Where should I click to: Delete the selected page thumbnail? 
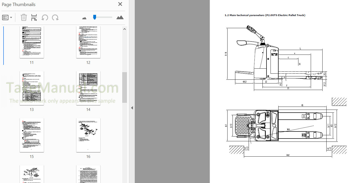pyautogui.click(x=23, y=17)
